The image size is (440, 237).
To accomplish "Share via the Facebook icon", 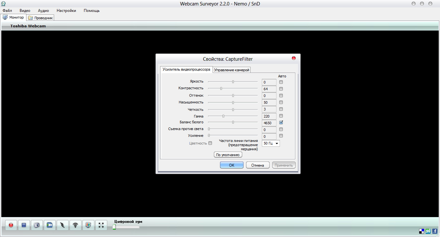I will pyautogui.click(x=435, y=231).
